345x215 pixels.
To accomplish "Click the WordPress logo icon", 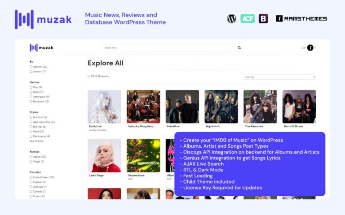I will click(231, 19).
